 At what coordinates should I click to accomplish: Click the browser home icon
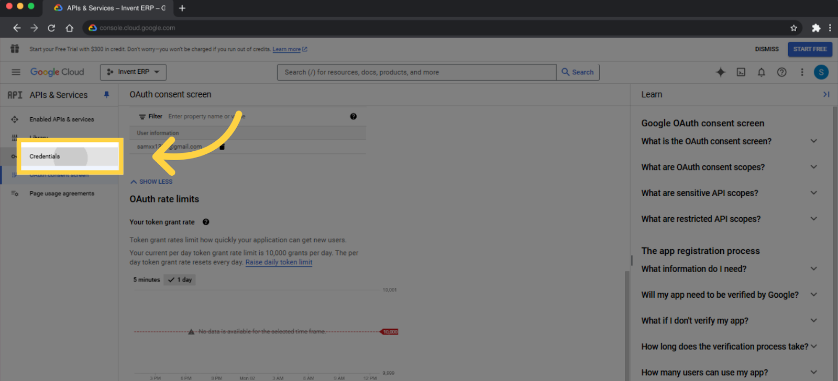[69, 28]
